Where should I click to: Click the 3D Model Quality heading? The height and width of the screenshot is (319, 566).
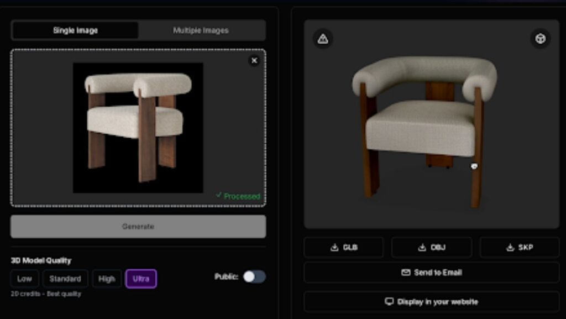(x=41, y=260)
